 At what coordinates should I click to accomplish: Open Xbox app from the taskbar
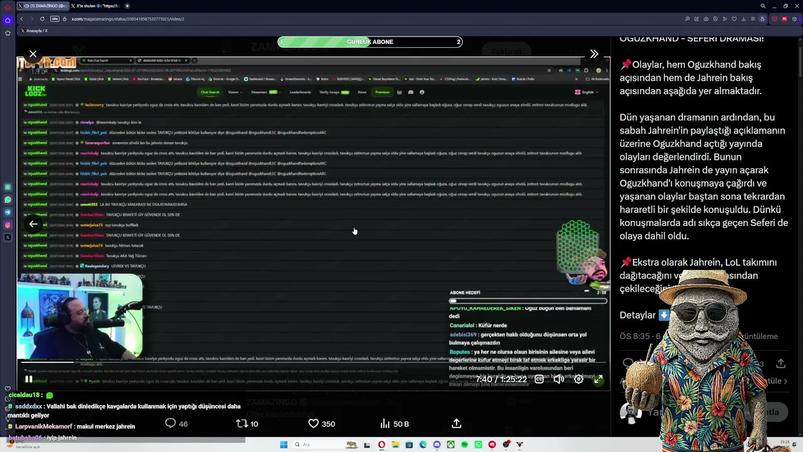450,444
